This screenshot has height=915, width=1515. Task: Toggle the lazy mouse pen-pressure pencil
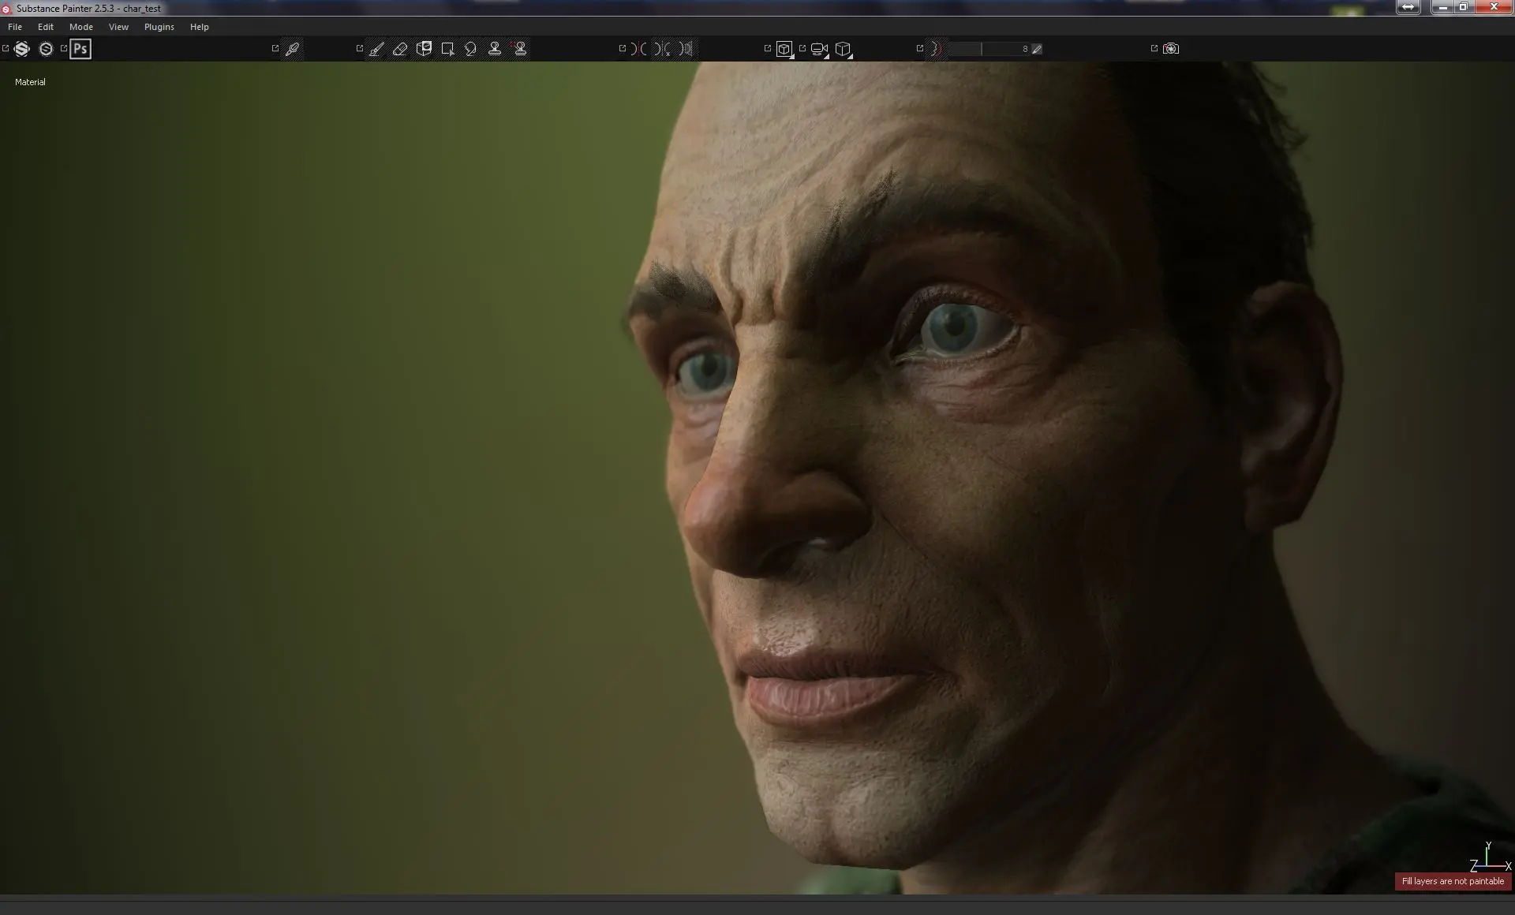[x=1037, y=49]
